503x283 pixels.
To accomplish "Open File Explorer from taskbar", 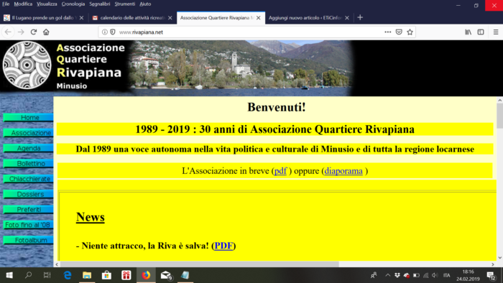I will (87, 275).
